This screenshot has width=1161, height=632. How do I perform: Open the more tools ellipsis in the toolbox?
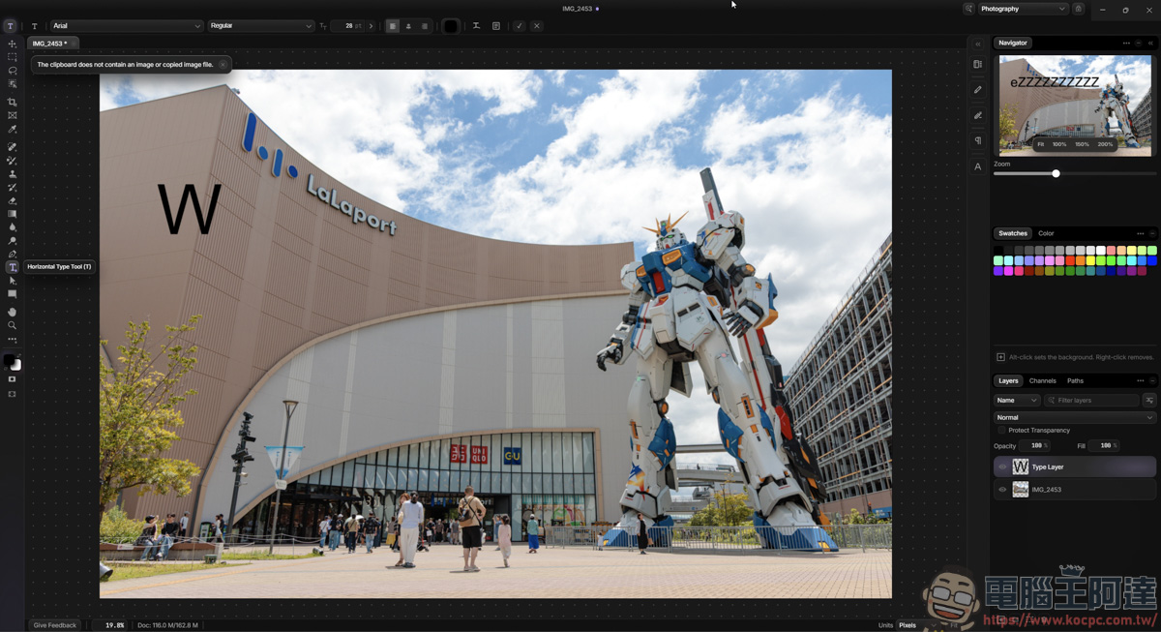12,340
